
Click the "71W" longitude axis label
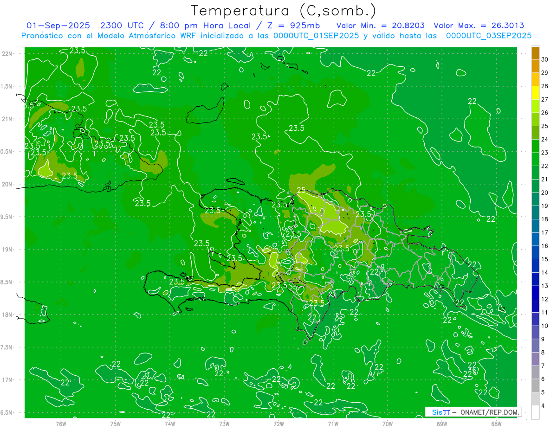point(333,424)
